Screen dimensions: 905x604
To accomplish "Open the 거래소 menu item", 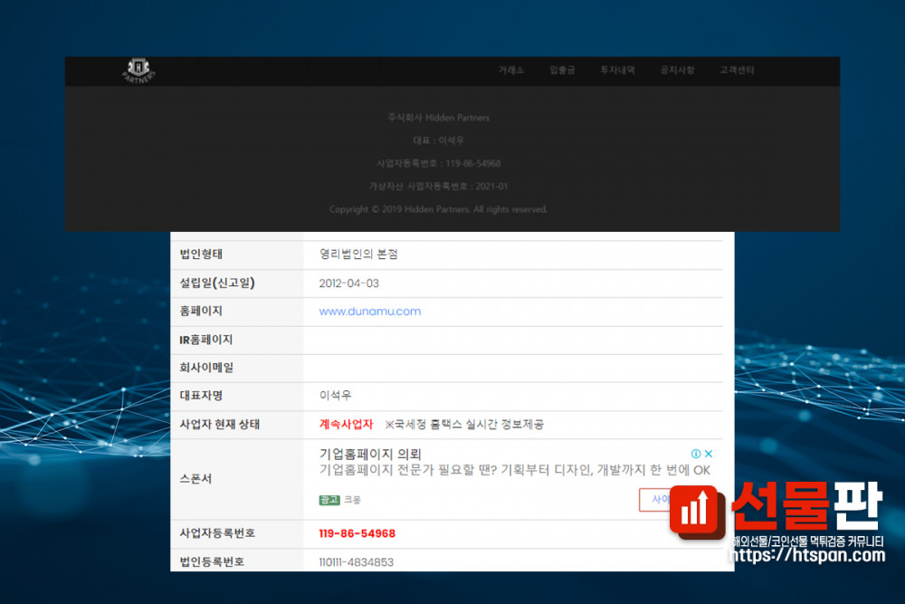I will [x=510, y=71].
